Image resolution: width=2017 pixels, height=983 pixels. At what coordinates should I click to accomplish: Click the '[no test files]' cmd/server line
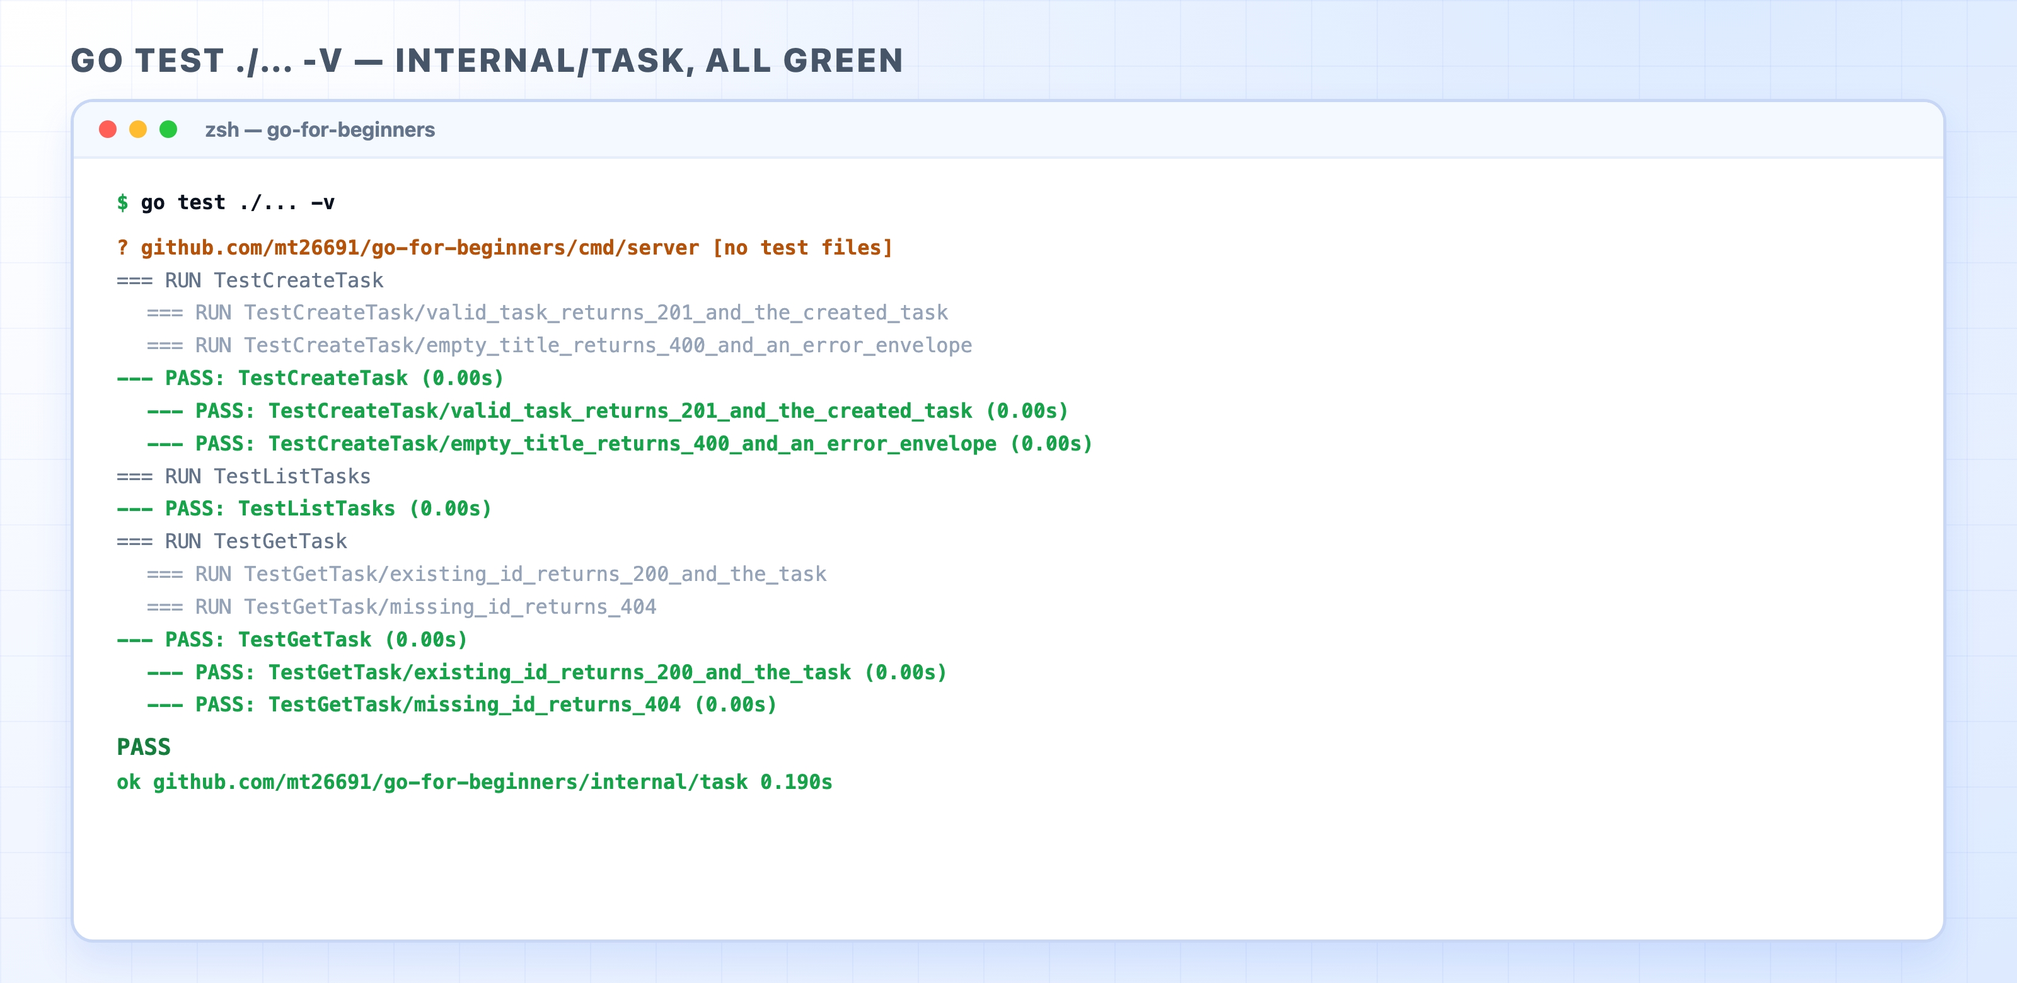(505, 248)
